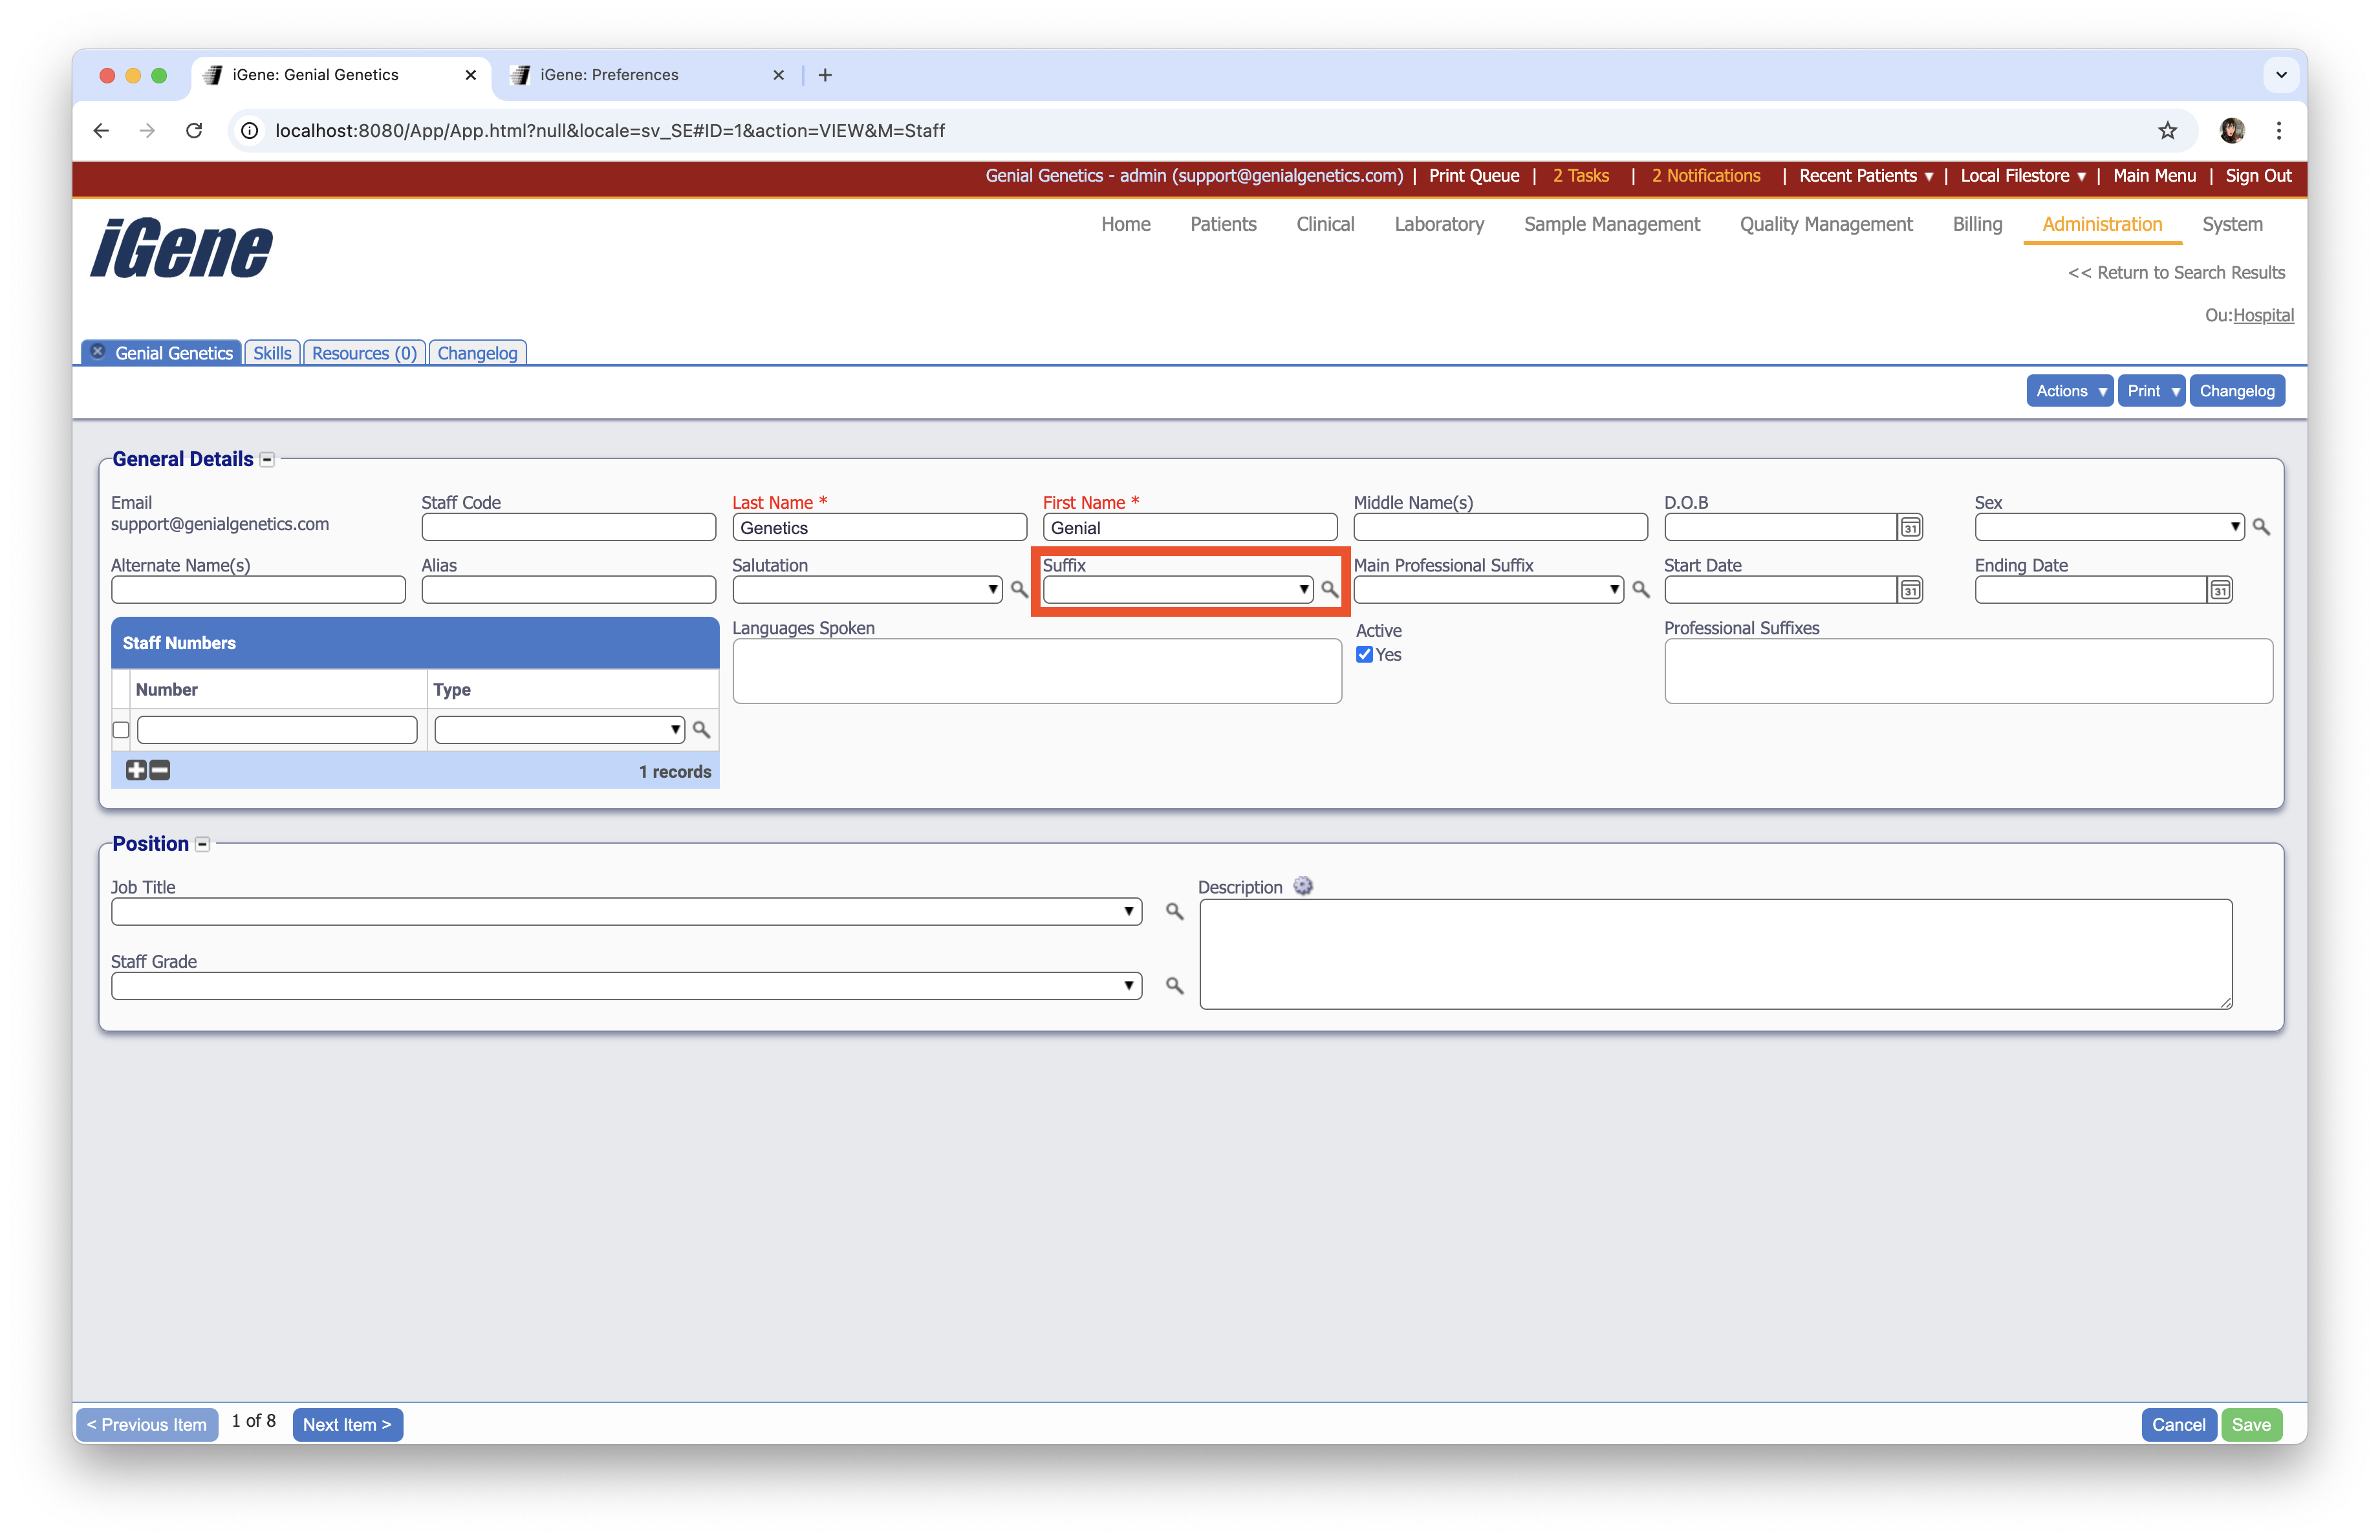Open the Laboratory menu item
This screenshot has height=1540, width=2380.
tap(1439, 224)
